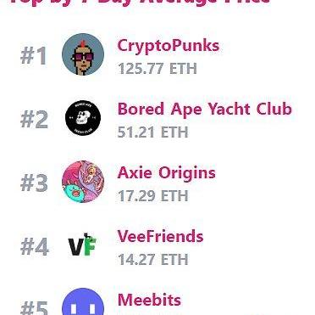
Task: Click the 125.77 ETH price text
Action: click(157, 69)
